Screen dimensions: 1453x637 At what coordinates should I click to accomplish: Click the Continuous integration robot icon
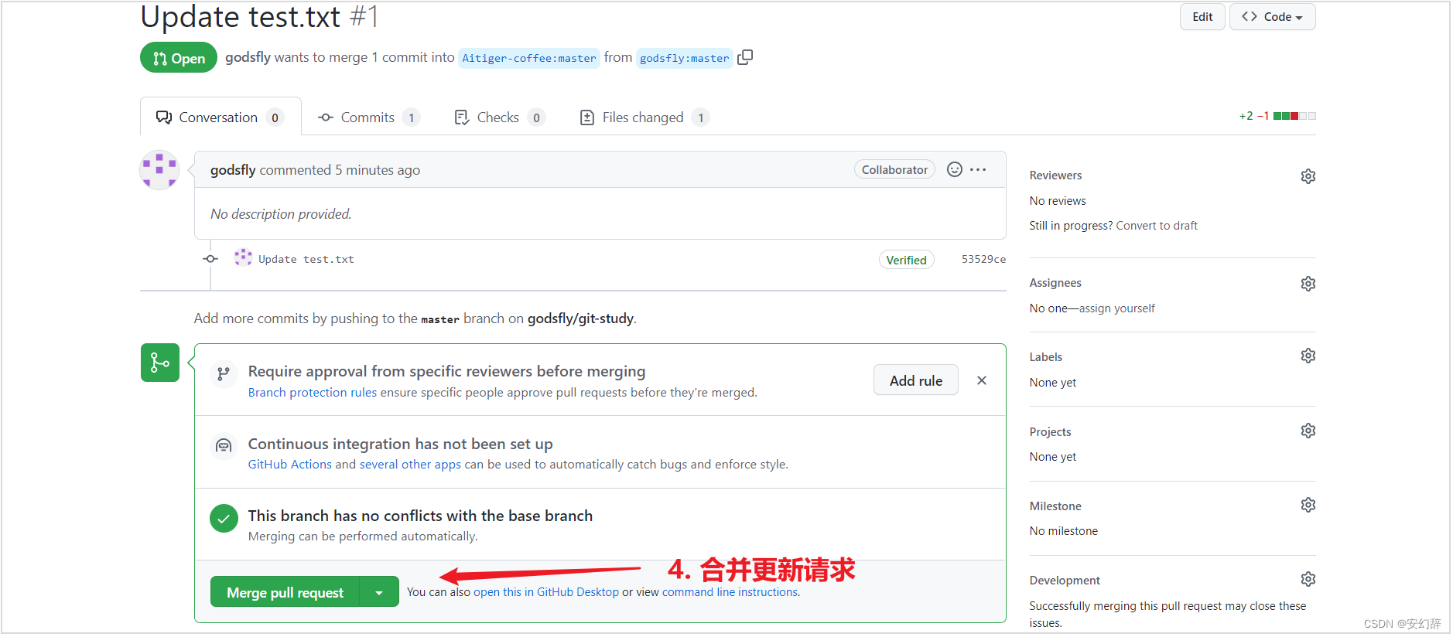[x=224, y=446]
